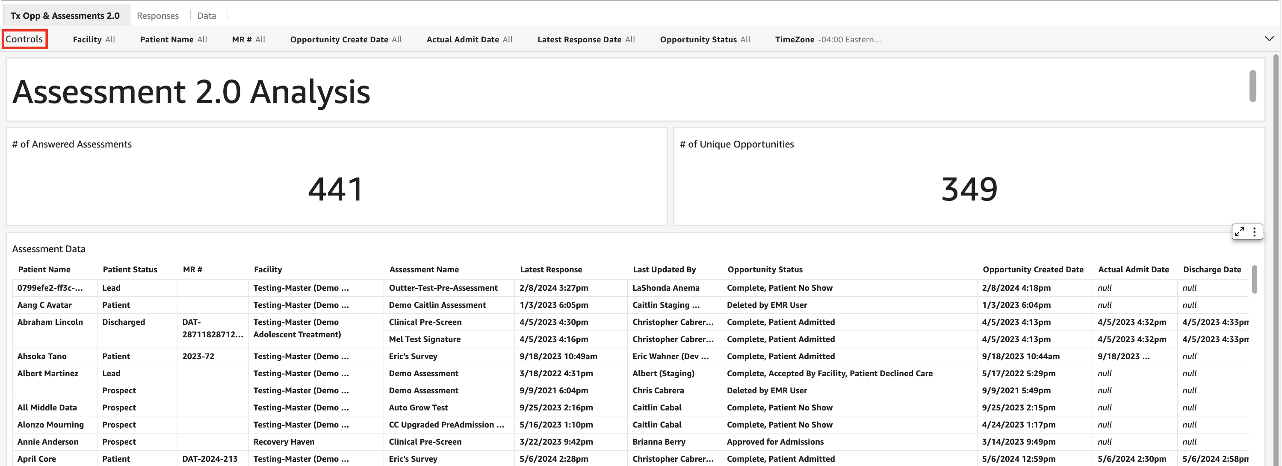Open the Opportunity Status filter
This screenshot has width=1282, height=466.
coord(705,39)
